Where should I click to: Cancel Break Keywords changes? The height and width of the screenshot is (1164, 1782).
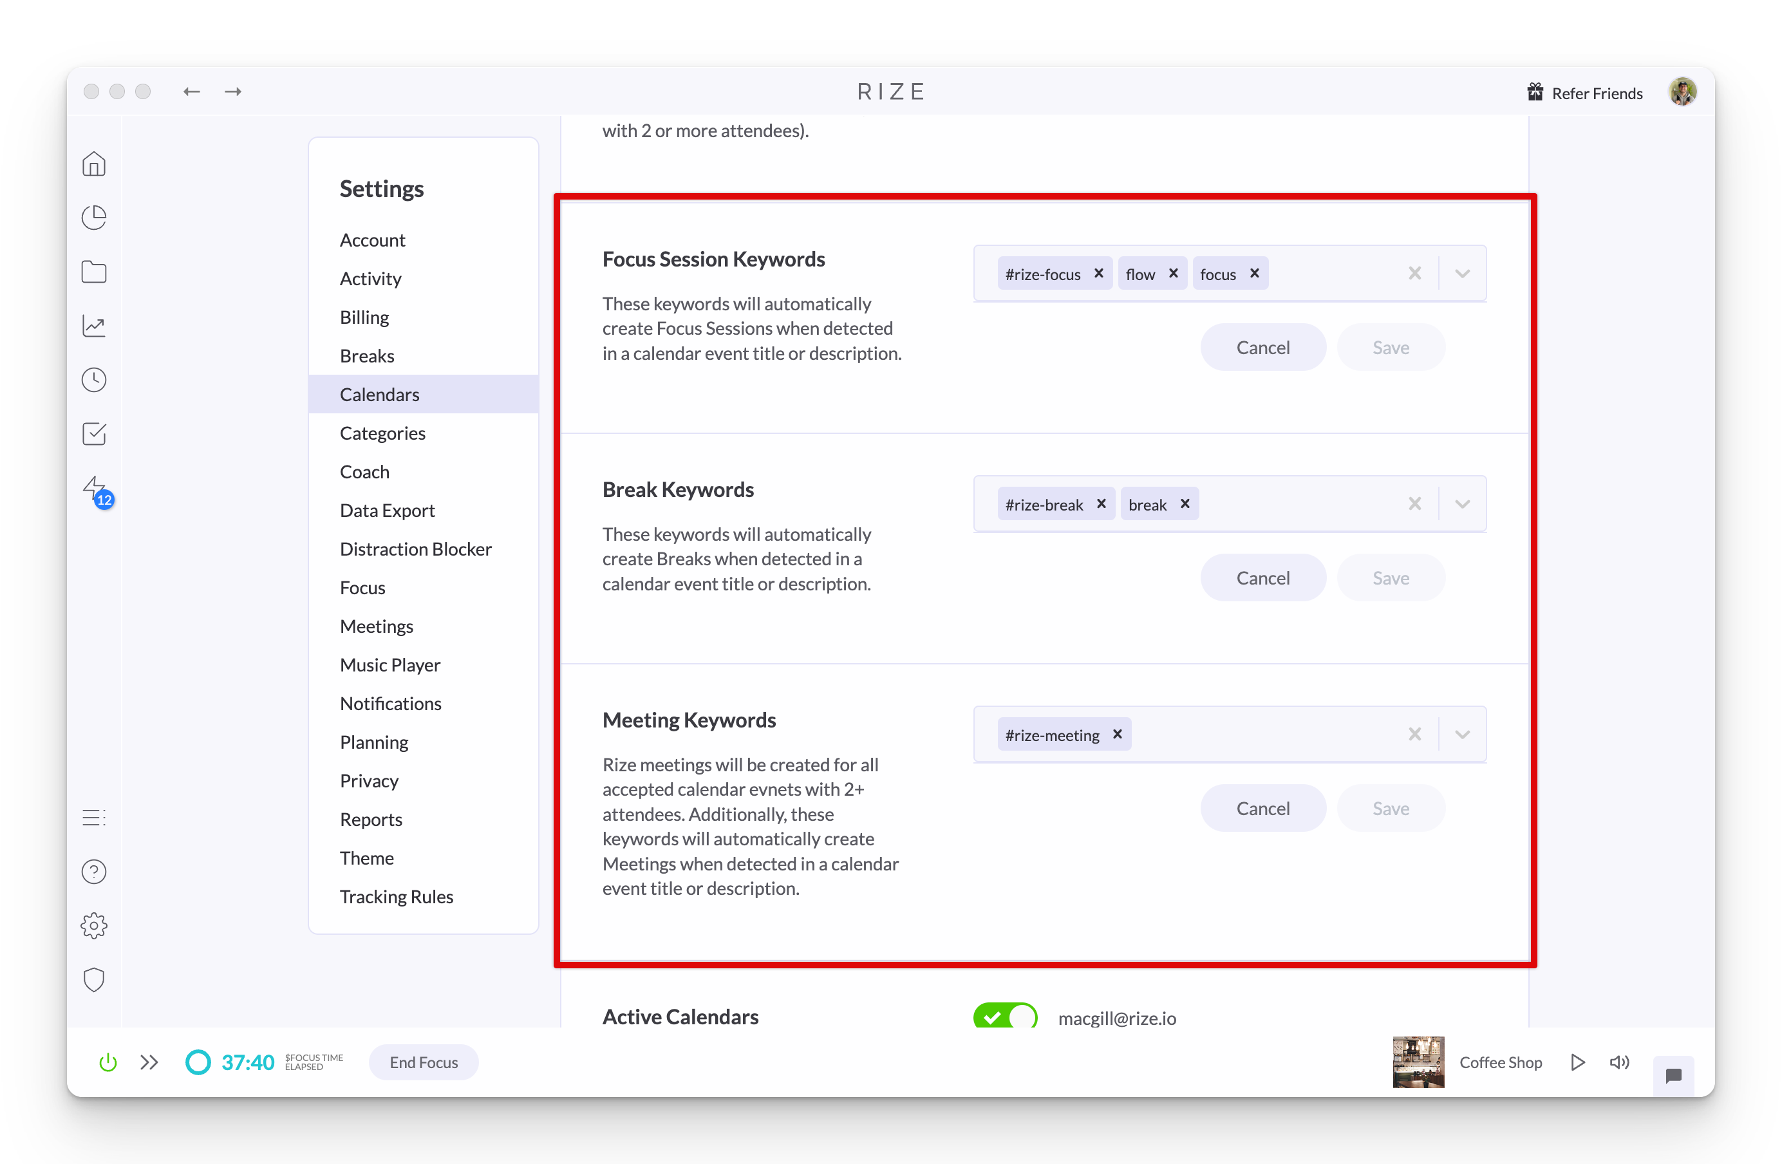point(1263,578)
